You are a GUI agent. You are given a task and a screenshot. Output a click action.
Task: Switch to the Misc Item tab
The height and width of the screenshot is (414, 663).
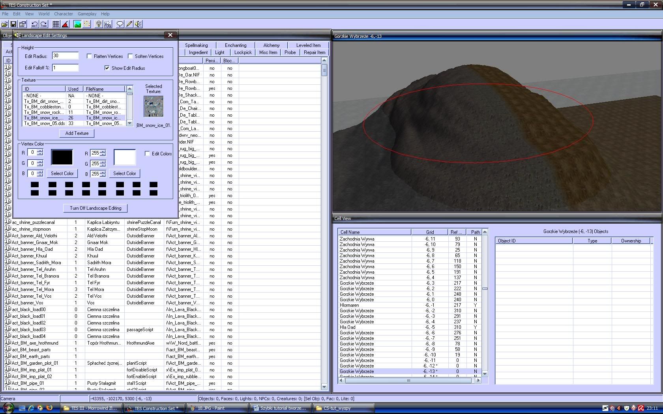268,52
